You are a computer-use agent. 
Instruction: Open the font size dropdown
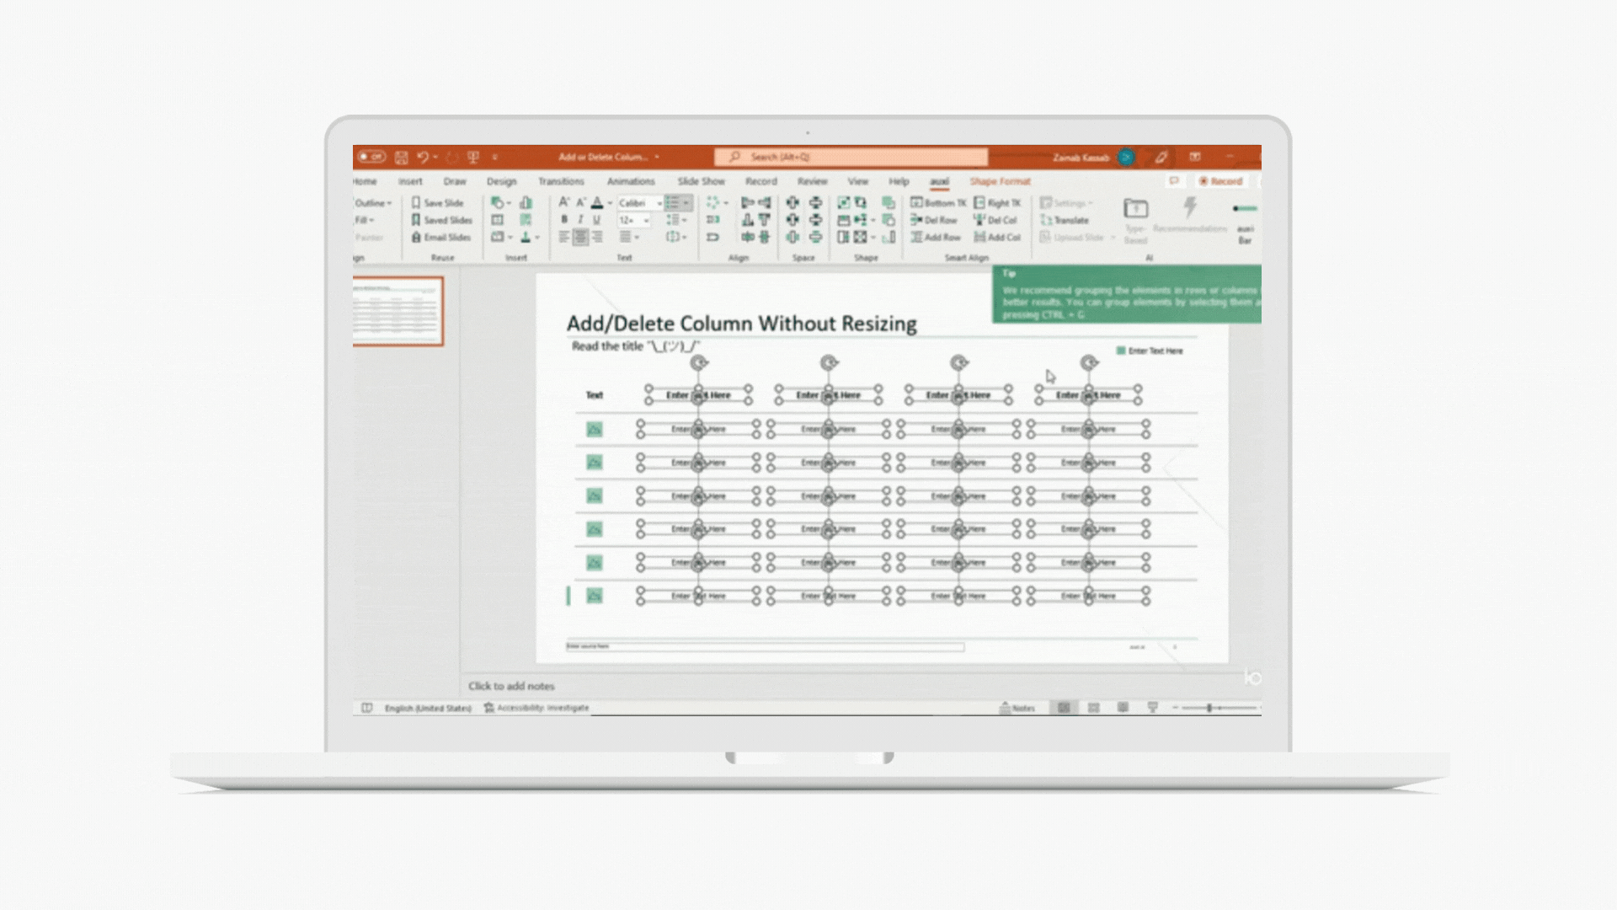(x=646, y=220)
